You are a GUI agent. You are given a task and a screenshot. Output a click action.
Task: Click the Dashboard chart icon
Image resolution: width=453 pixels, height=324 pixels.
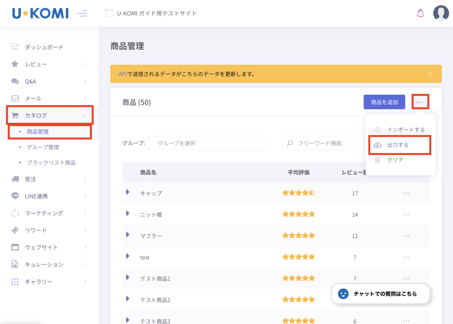pyautogui.click(x=15, y=47)
